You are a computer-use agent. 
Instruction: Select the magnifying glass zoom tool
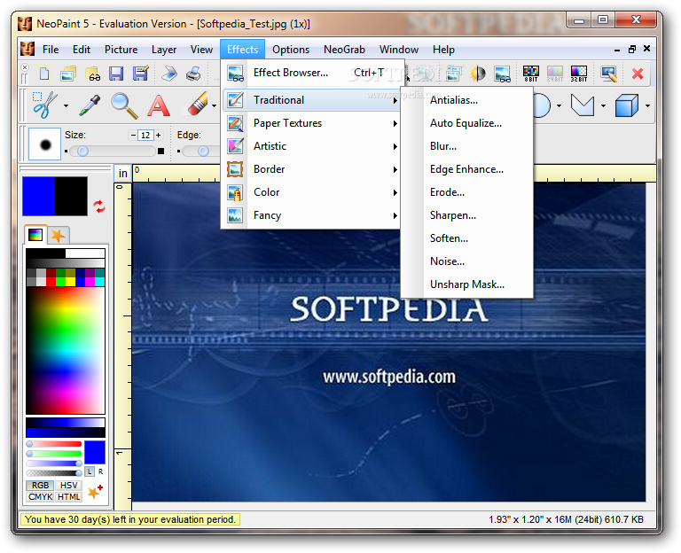[124, 105]
